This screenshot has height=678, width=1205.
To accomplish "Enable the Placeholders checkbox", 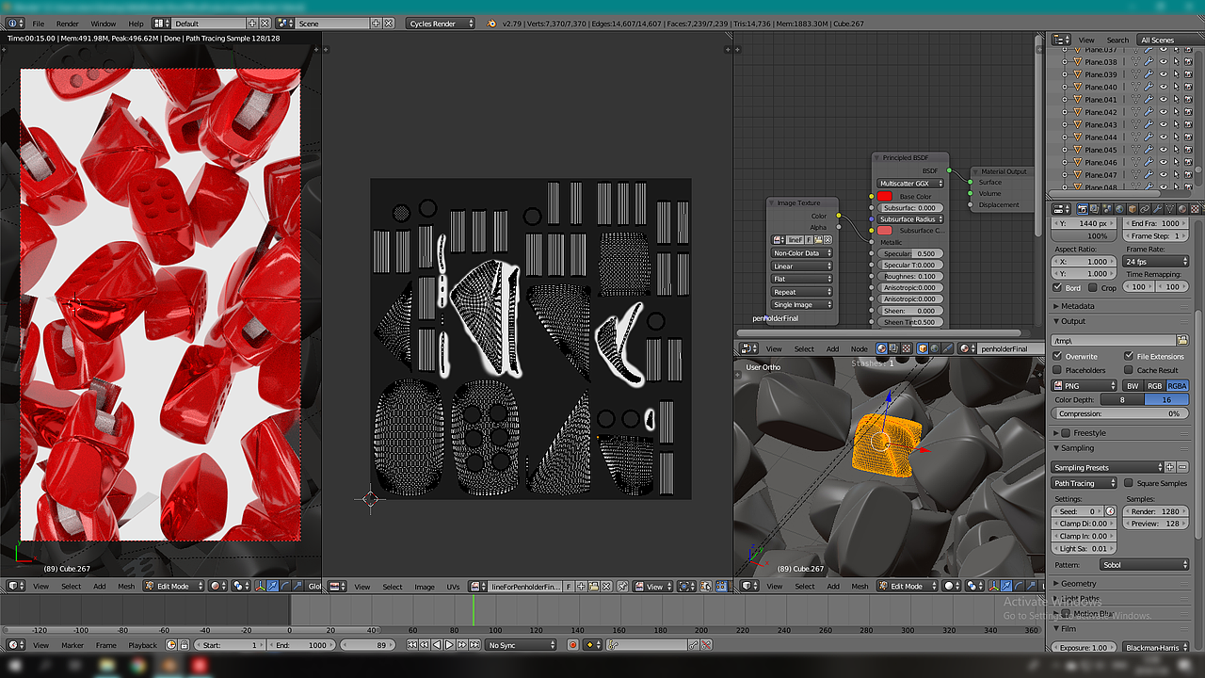I will point(1058,370).
